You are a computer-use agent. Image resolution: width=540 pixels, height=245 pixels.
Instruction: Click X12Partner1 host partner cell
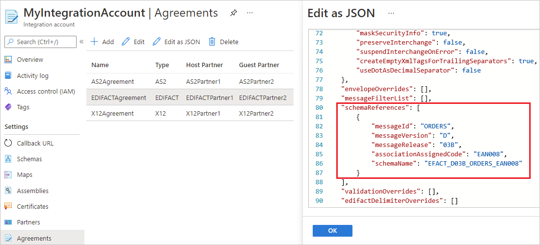pos(202,113)
